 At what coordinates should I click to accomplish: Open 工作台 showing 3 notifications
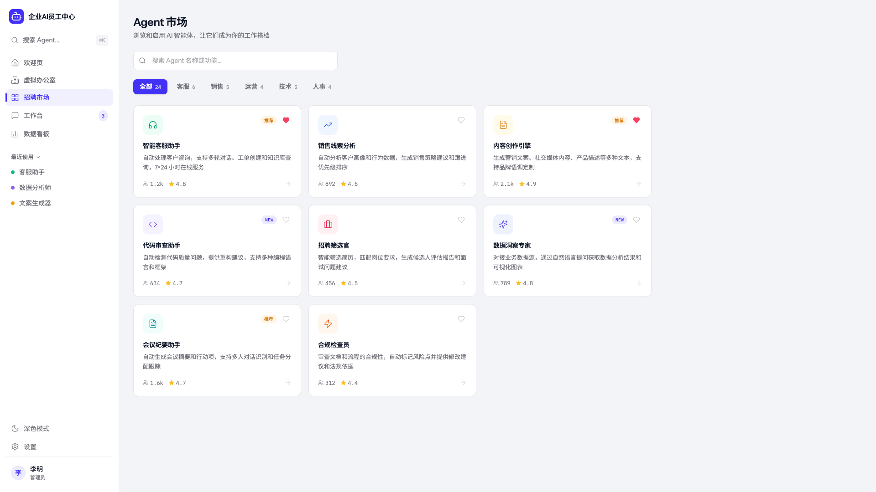33,115
